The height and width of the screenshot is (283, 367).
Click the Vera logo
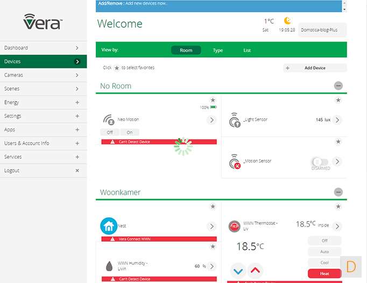[43, 22]
